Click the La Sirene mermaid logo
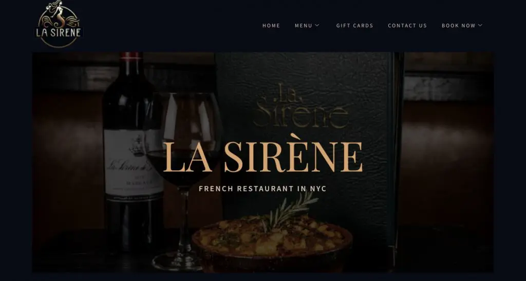 point(59,24)
